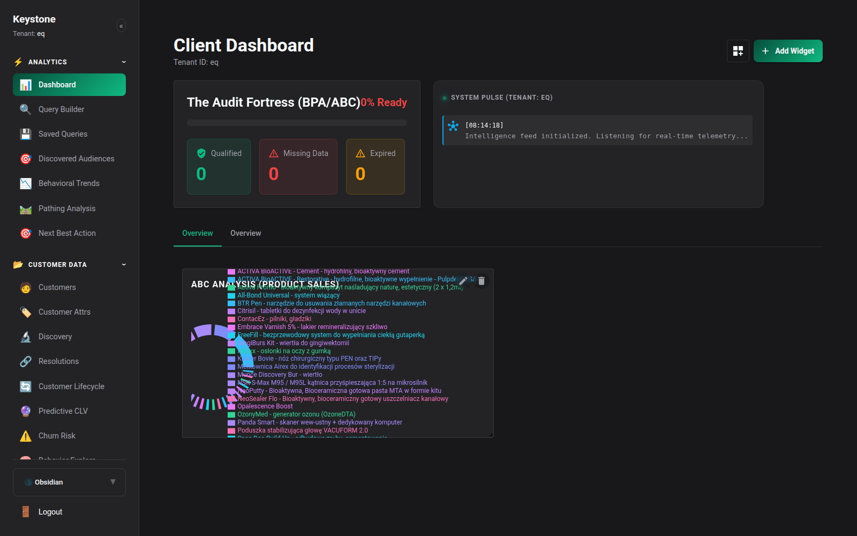The height and width of the screenshot is (536, 857).
Task: Open the Expired count card
Action: click(x=375, y=167)
